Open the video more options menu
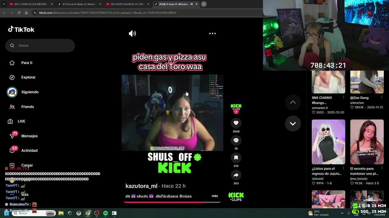 212,34
